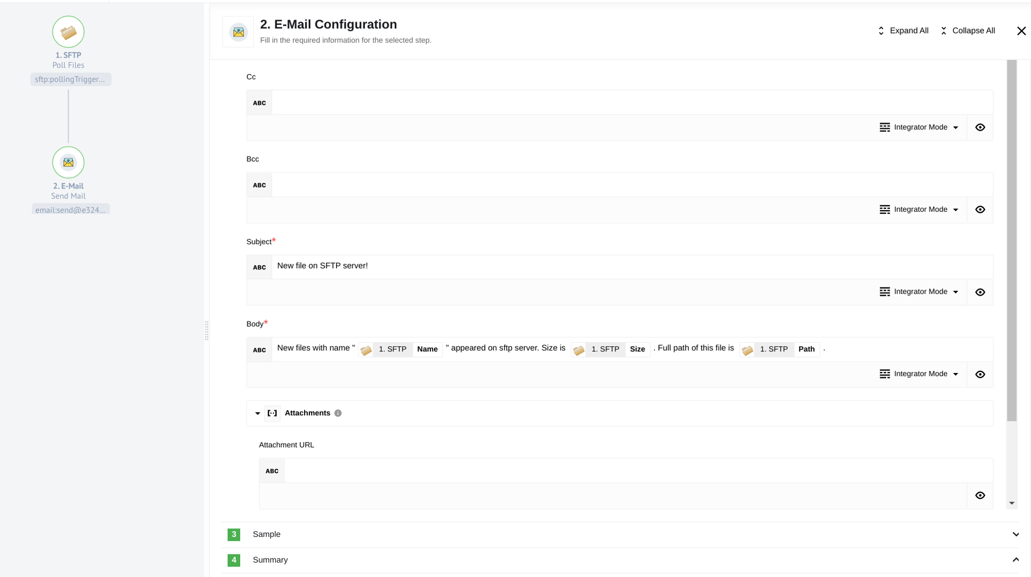This screenshot has width=1031, height=577.
Task: Toggle visibility for Cc field
Action: 980,127
